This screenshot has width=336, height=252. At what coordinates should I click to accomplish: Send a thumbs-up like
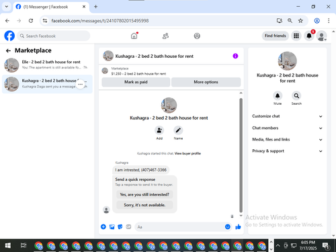pyautogui.click(x=238, y=226)
